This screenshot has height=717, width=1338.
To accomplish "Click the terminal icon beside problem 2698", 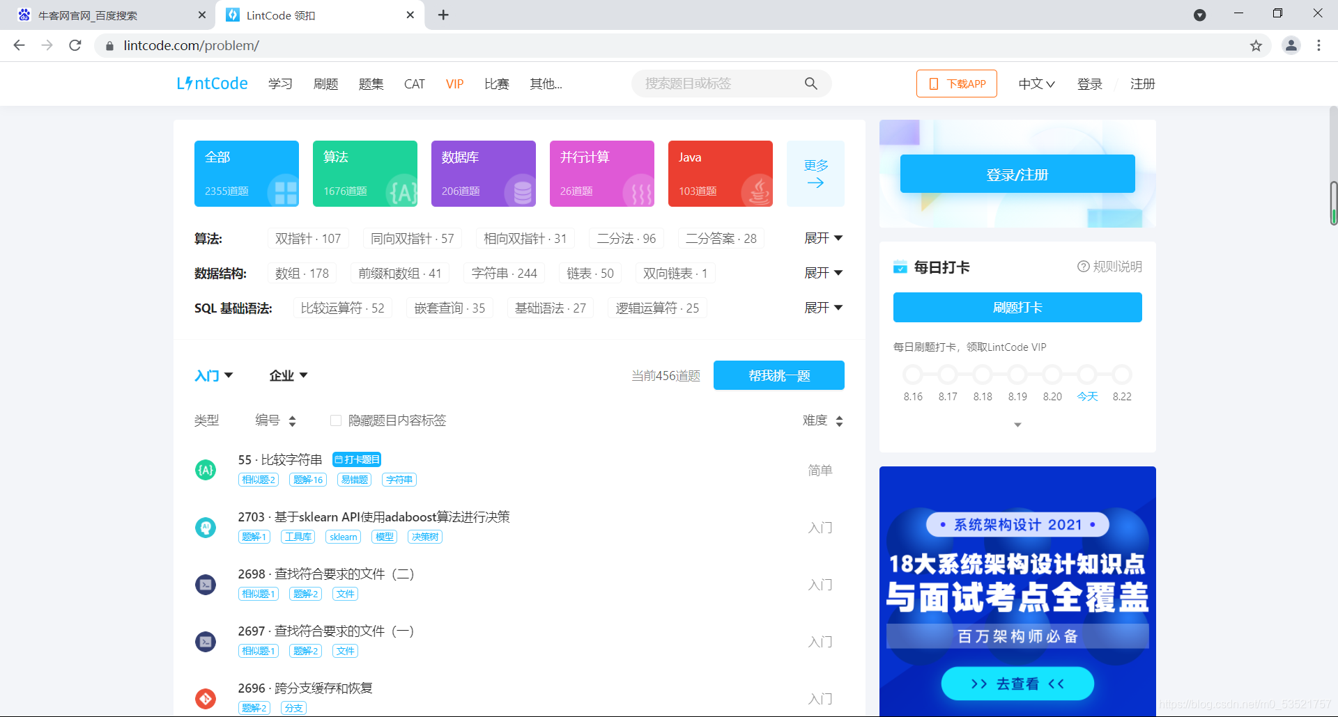I will pos(206,585).
